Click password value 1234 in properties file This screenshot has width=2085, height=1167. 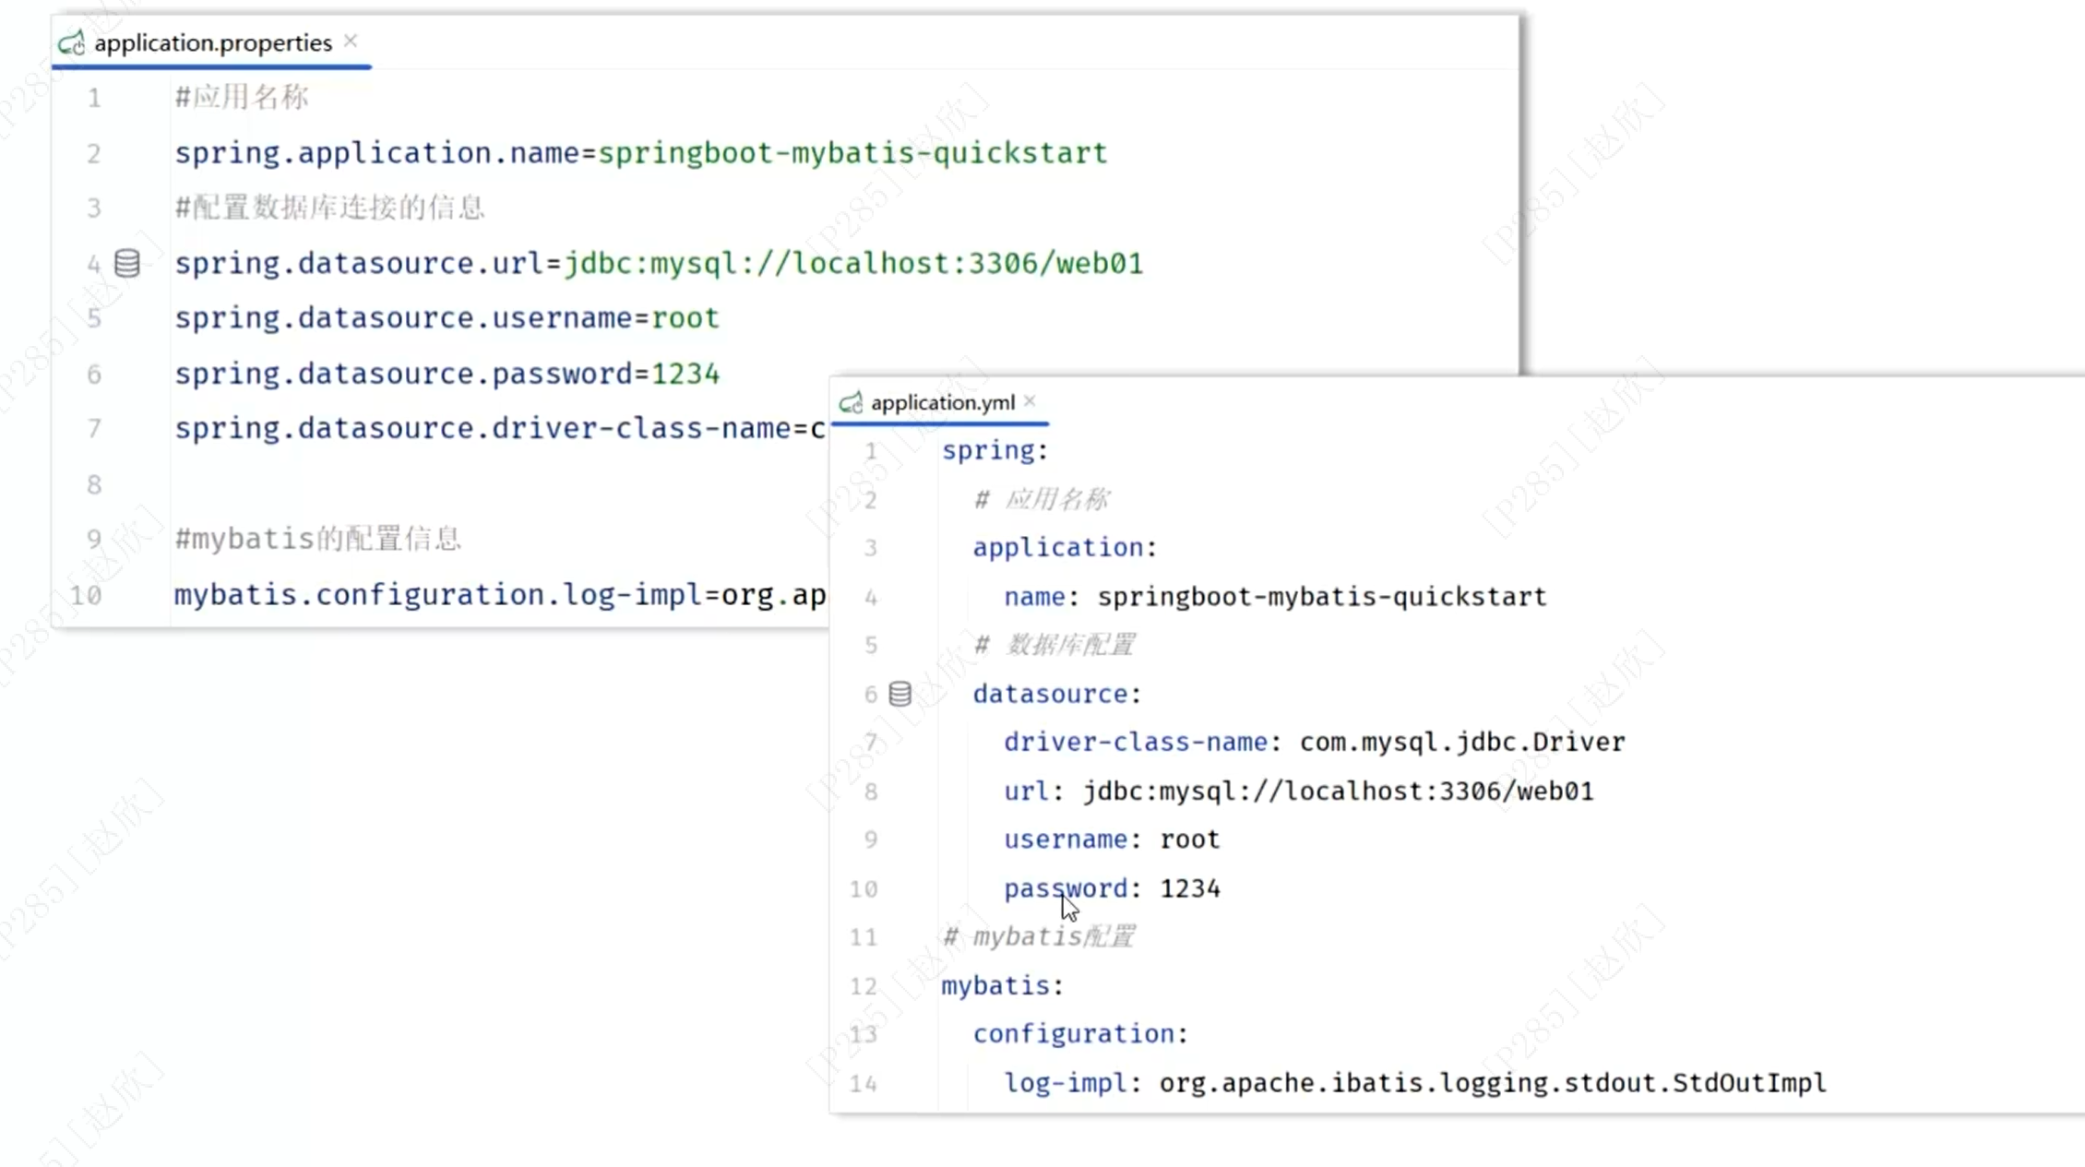(x=685, y=375)
